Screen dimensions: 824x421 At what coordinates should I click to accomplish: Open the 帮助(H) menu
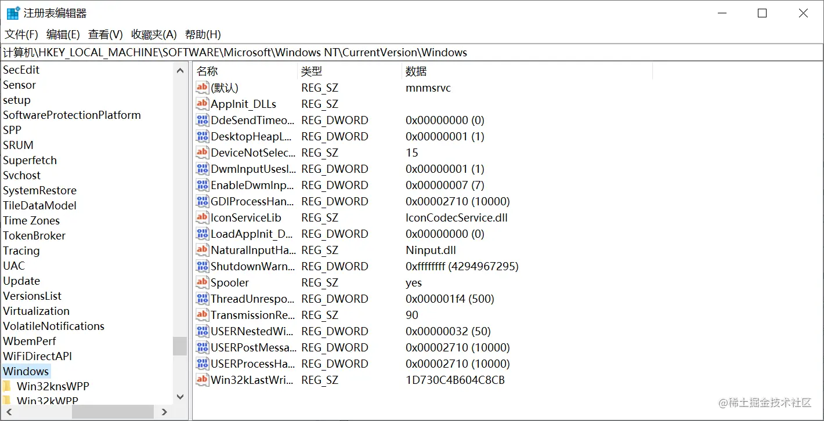pyautogui.click(x=203, y=34)
